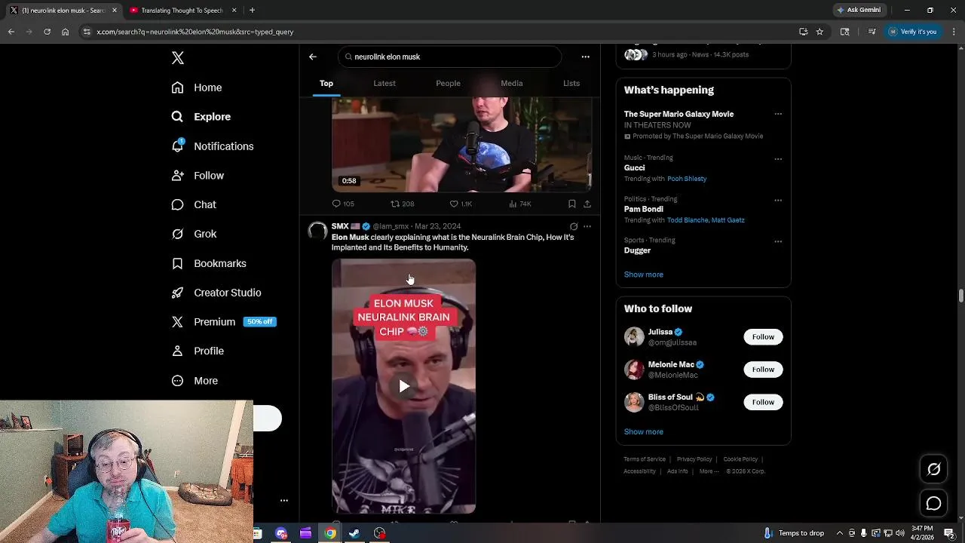
Task: Open Gucci trend three-dot options
Action: click(778, 159)
